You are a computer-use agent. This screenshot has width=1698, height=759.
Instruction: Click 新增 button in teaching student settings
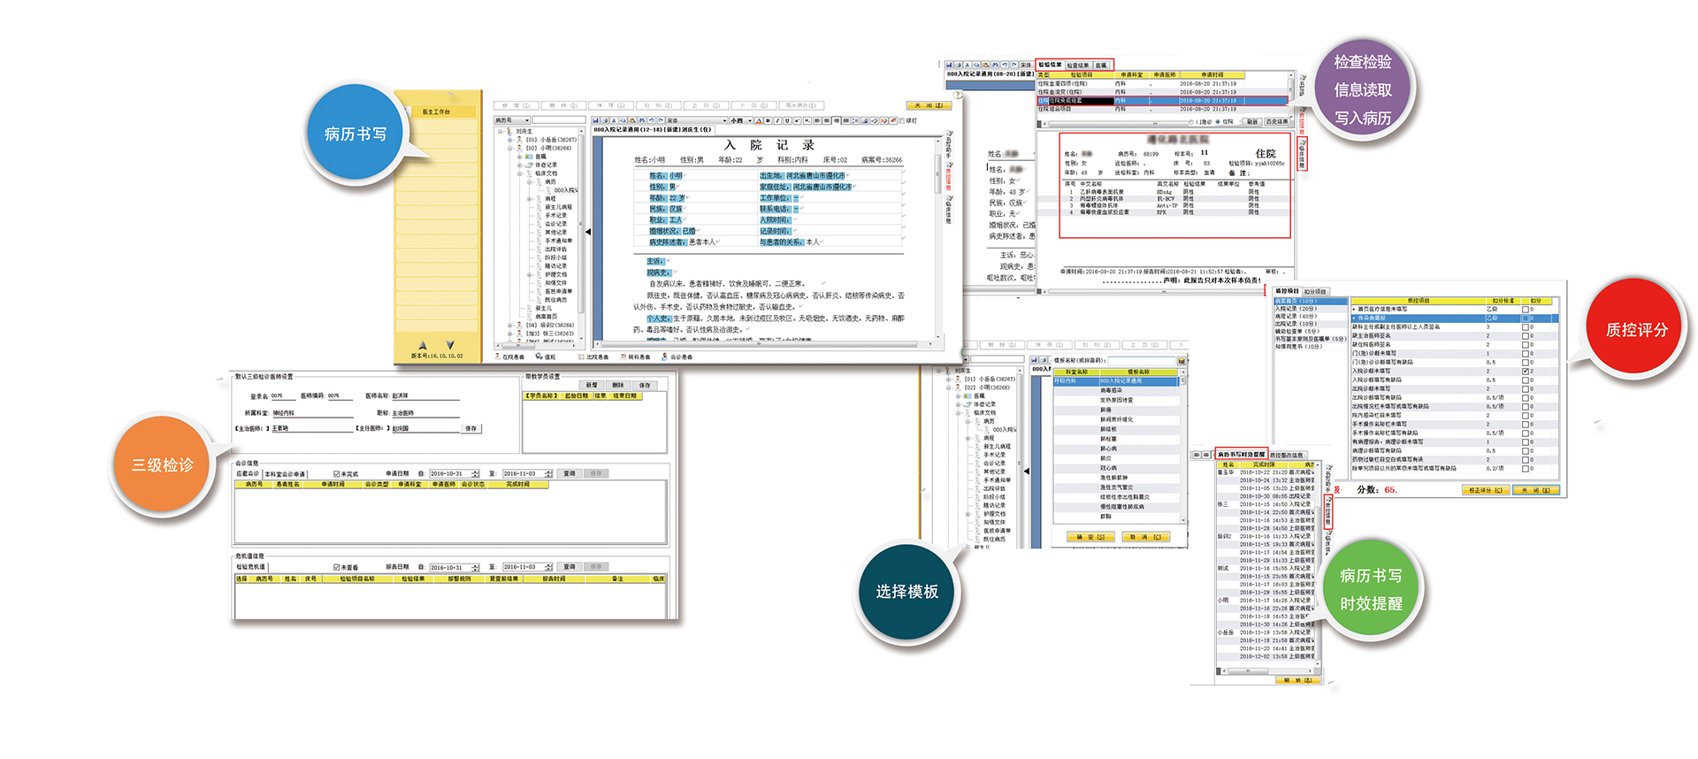(592, 386)
